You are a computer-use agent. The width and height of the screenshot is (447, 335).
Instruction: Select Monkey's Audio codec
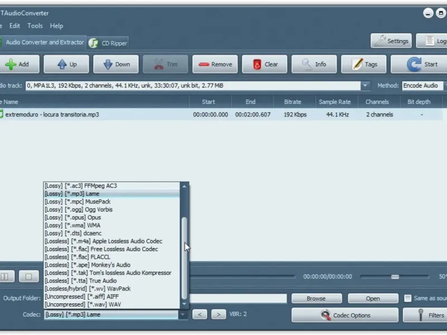[x=112, y=265]
